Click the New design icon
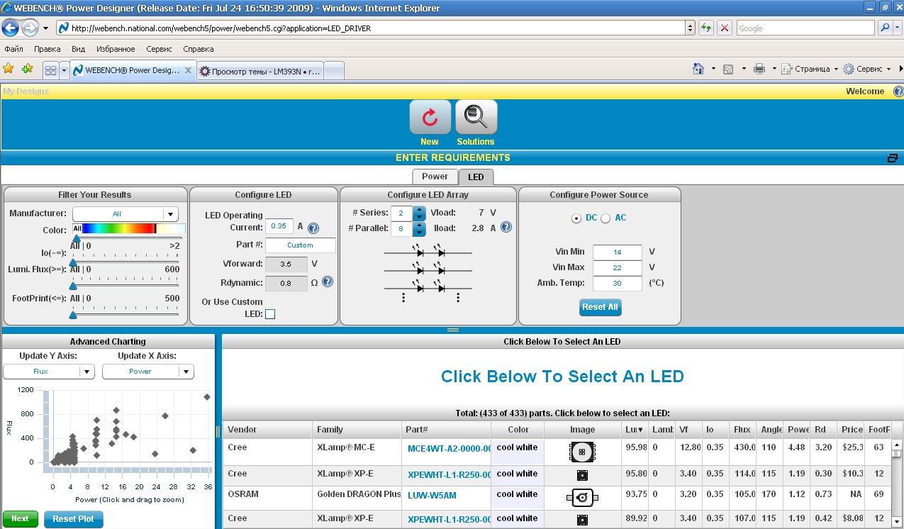904x529 pixels. (430, 118)
